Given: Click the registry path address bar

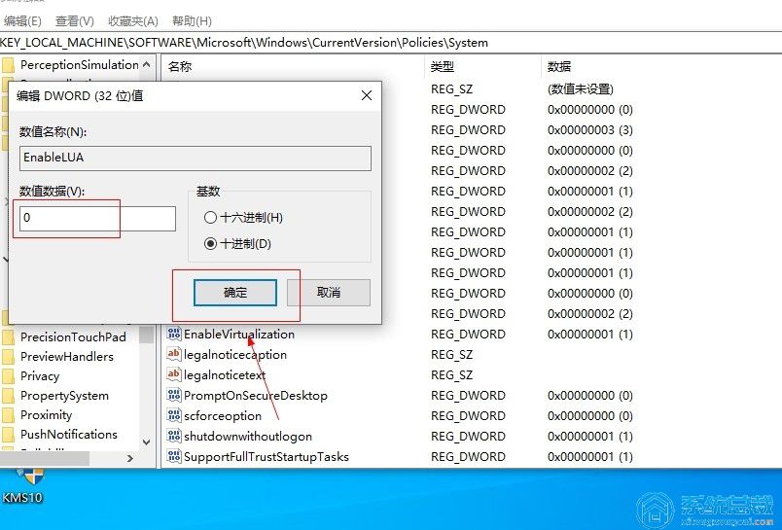Looking at the screenshot, I should click(x=391, y=43).
